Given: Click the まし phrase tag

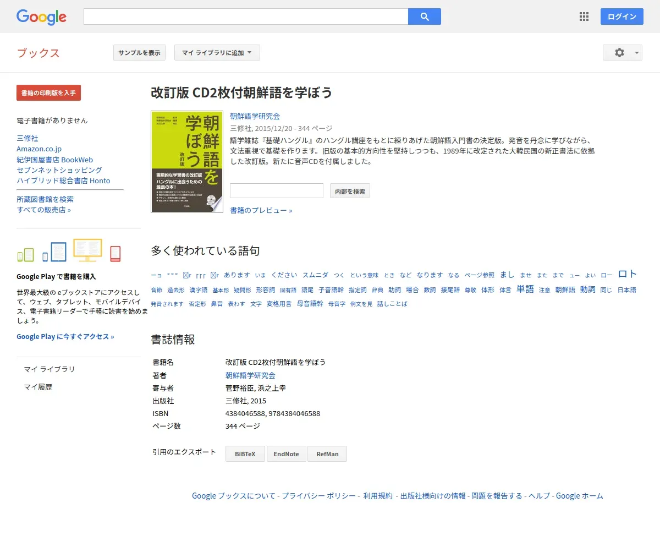Looking at the screenshot, I should 507,275.
